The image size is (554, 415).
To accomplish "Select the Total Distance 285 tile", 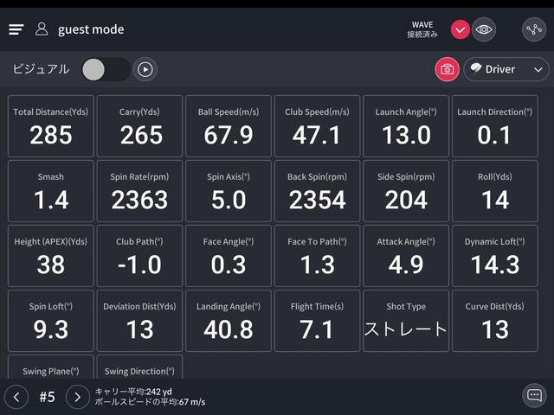I will coord(51,126).
